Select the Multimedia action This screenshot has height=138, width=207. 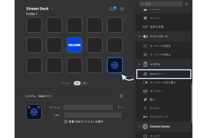(x=145, y=117)
